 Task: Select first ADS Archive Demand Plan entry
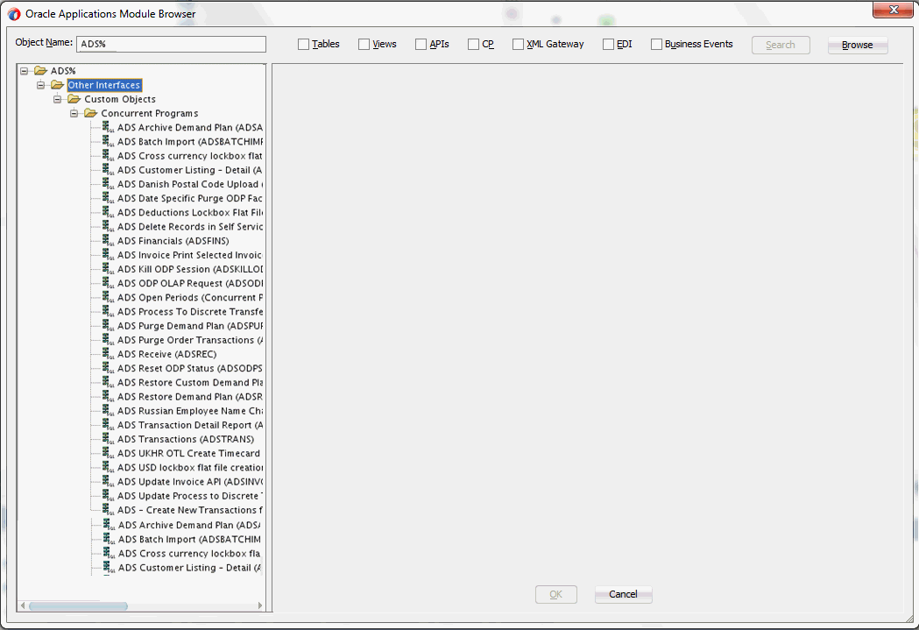[x=190, y=127]
